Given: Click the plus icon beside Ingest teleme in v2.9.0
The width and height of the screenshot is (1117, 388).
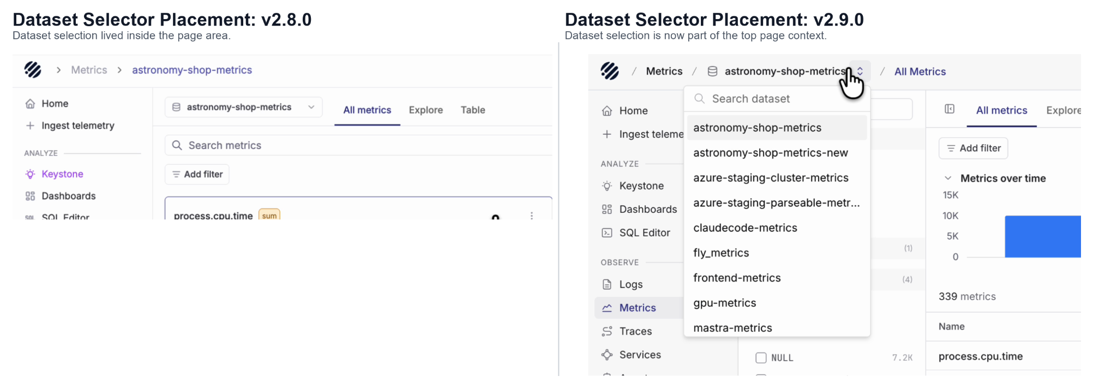Looking at the screenshot, I should tap(607, 134).
